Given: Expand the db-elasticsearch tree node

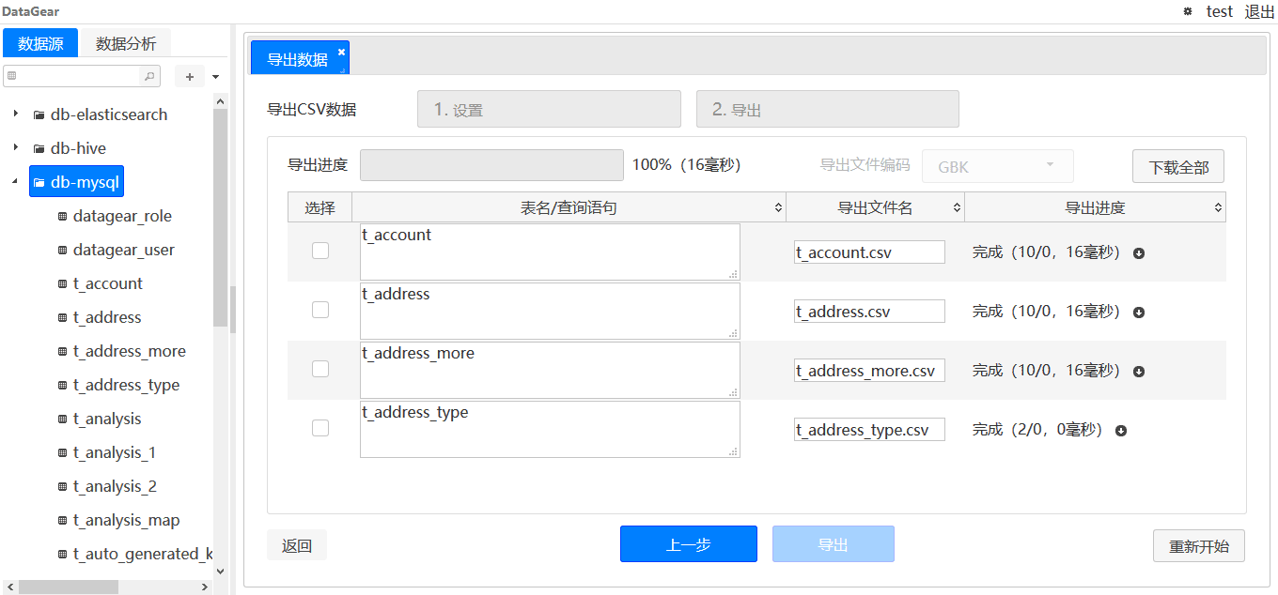Looking at the screenshot, I should coord(16,114).
